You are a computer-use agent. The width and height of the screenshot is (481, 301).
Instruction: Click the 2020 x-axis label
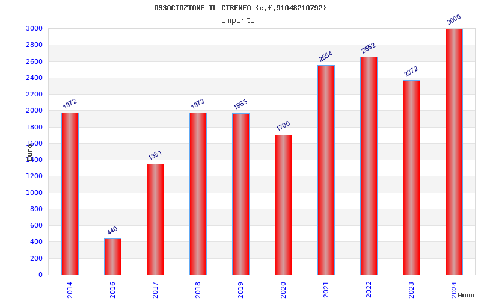click(283, 290)
